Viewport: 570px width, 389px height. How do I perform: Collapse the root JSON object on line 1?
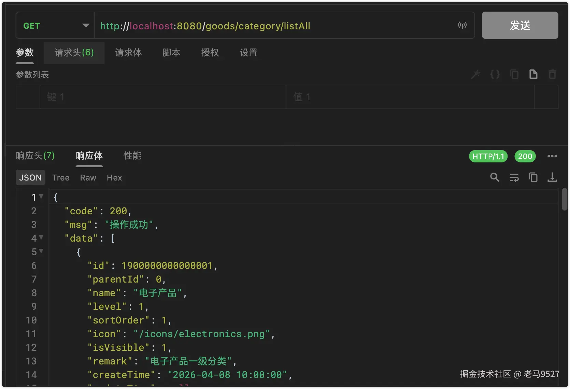pos(41,197)
